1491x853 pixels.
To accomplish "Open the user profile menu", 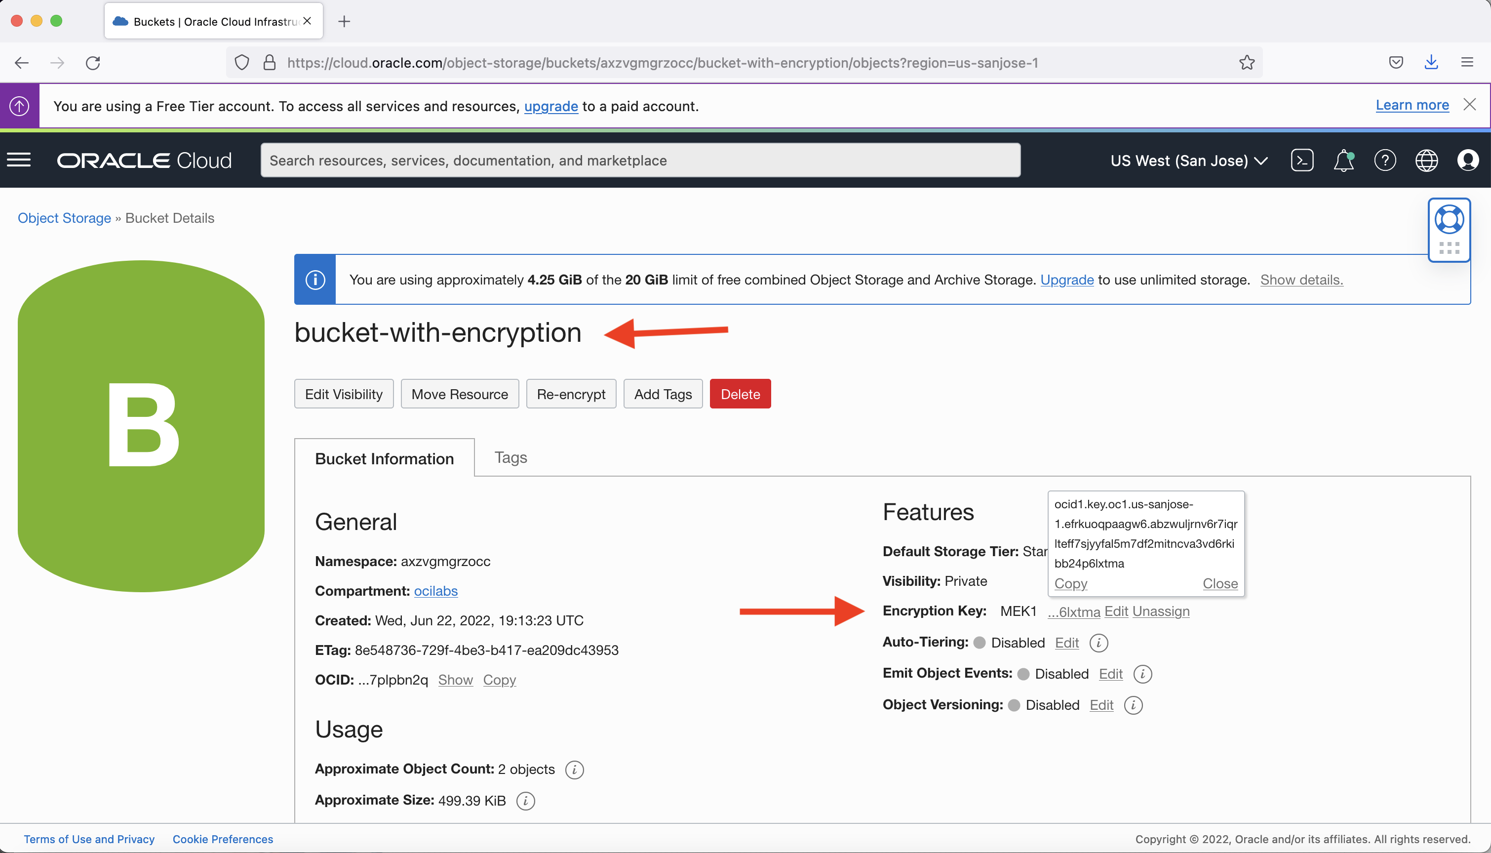I will pos(1468,160).
